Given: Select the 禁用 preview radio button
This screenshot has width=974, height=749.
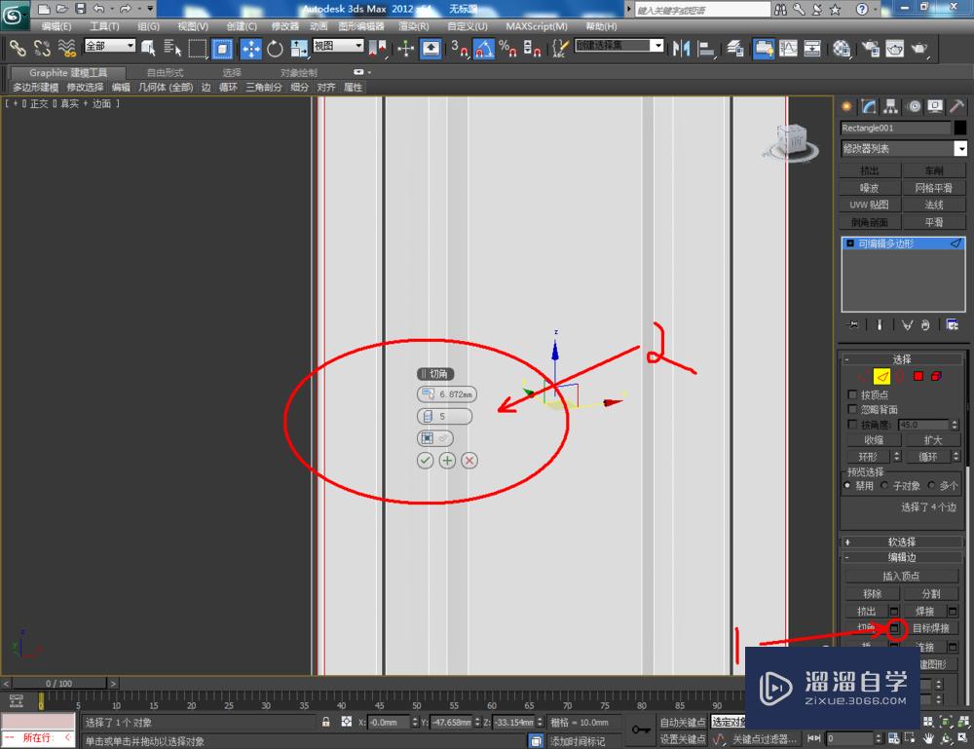Looking at the screenshot, I should [847, 485].
